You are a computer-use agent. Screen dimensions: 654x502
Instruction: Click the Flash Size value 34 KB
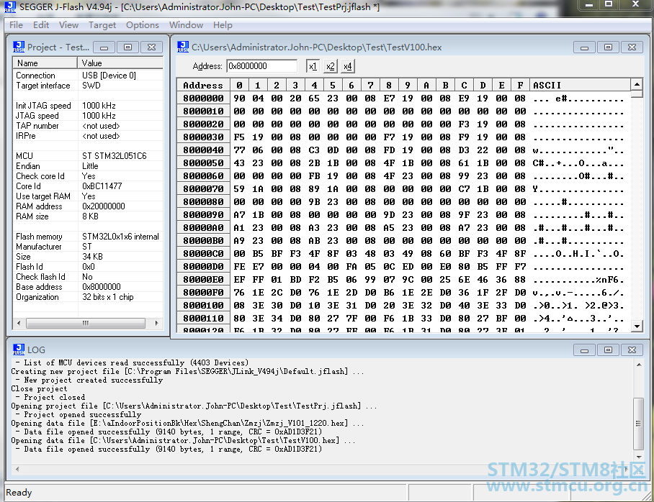pyautogui.click(x=92, y=257)
